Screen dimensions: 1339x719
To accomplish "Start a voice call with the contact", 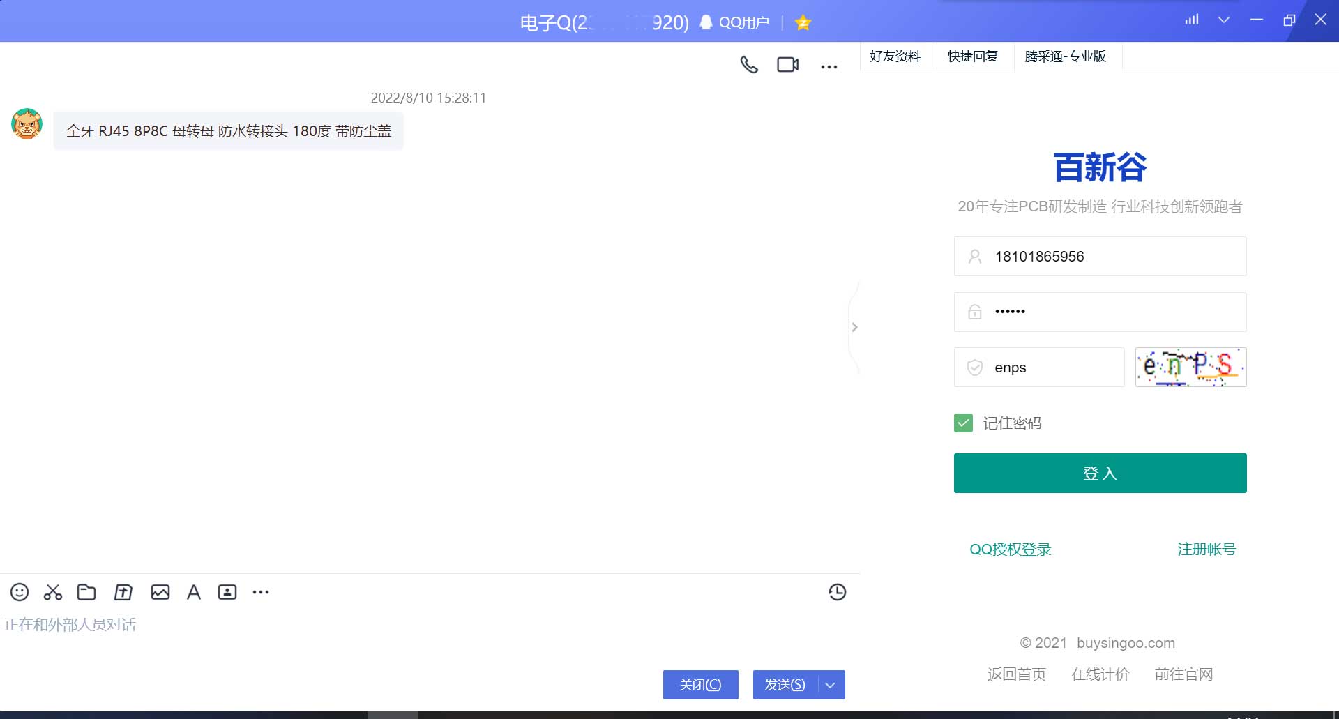I will tap(748, 65).
